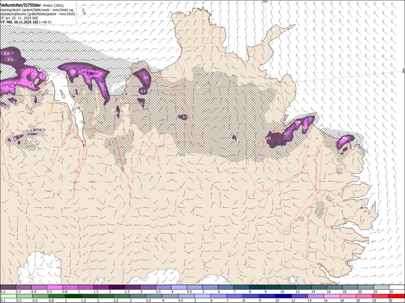Click the Veðurstofan/IS750dev map title
The image size is (405, 303).
(x=20, y=5)
